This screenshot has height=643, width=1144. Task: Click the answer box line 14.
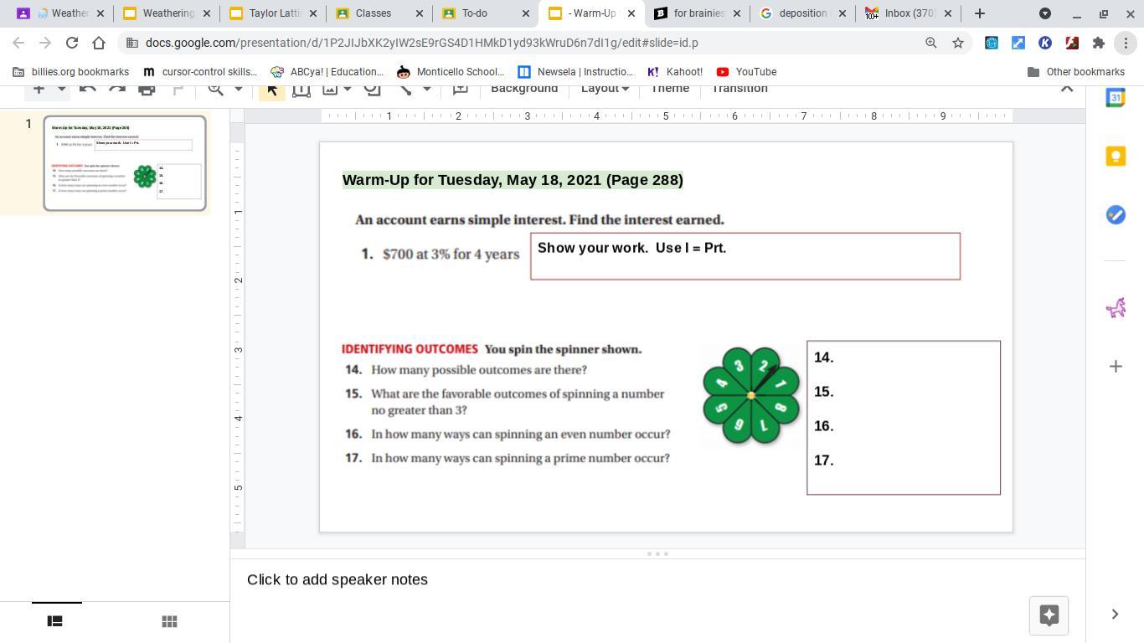coord(824,358)
